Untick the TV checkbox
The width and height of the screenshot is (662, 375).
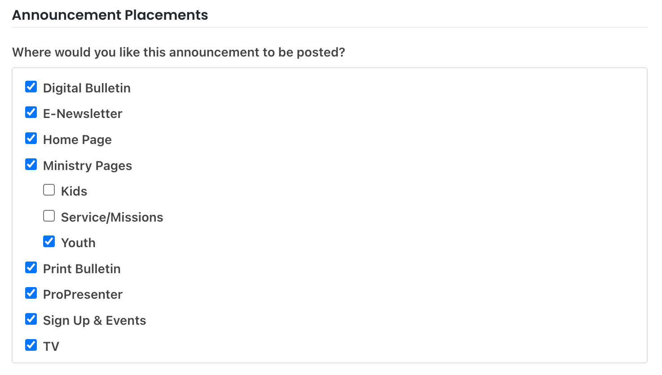click(x=31, y=345)
